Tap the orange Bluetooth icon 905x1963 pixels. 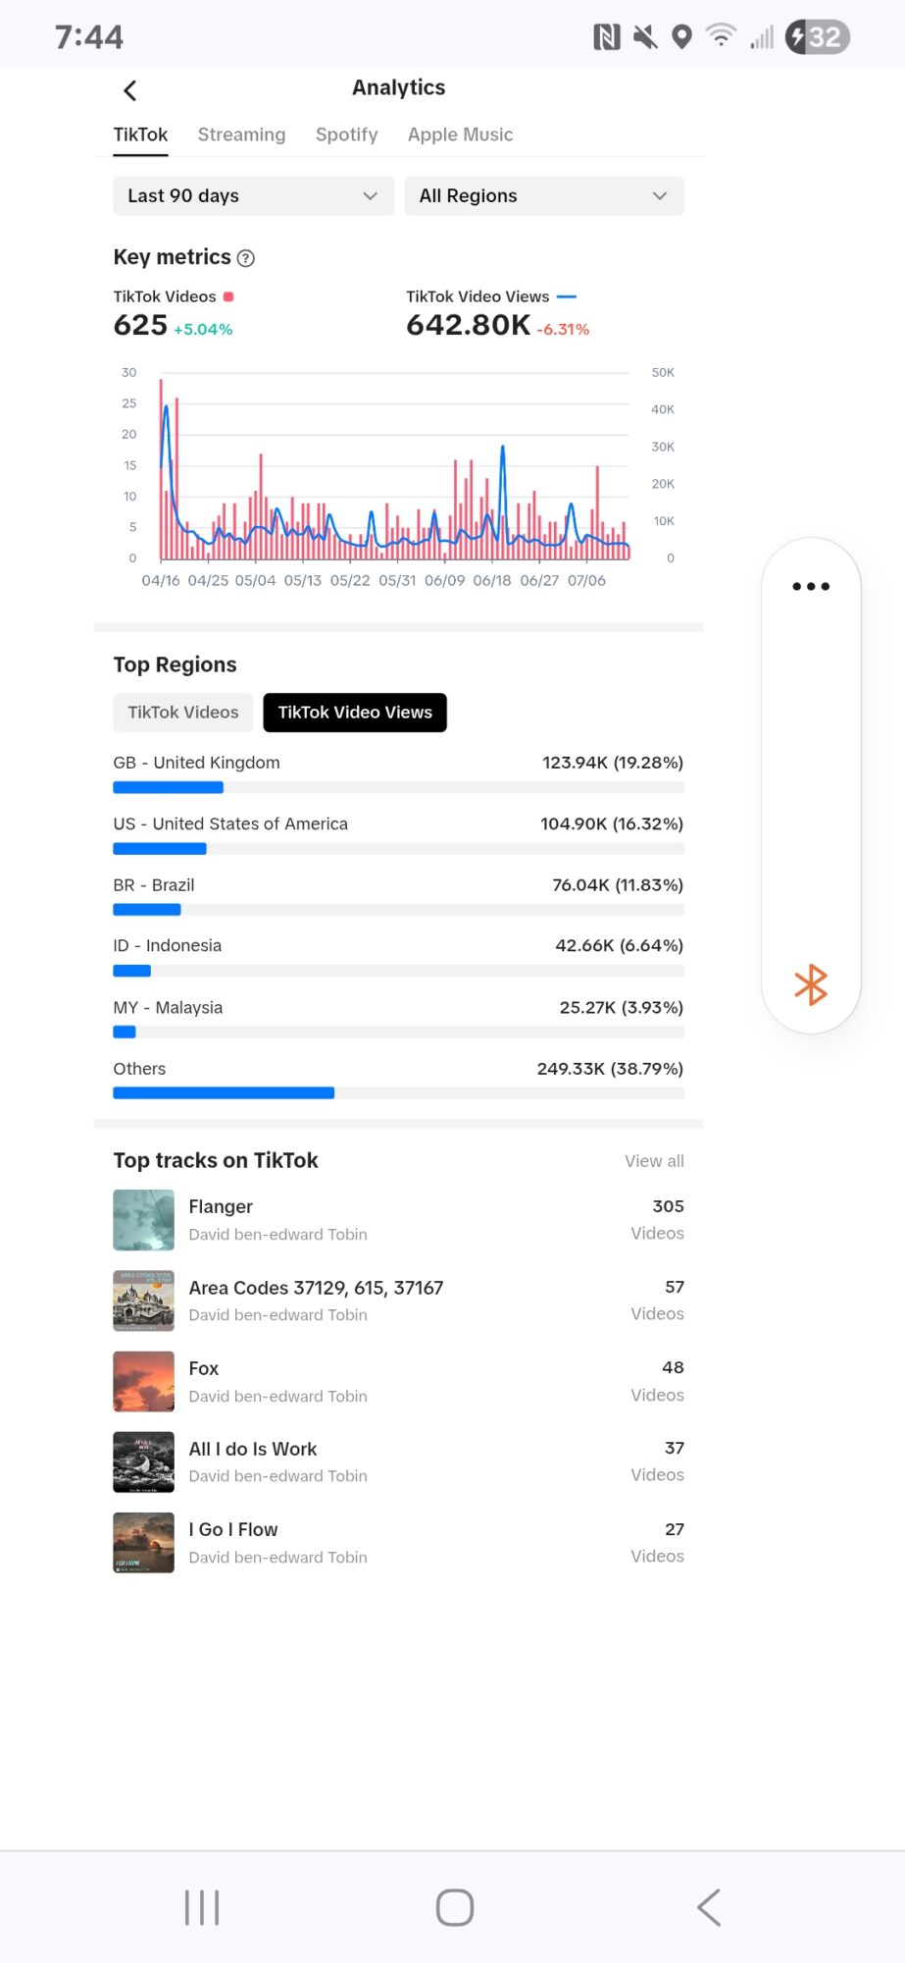click(811, 984)
